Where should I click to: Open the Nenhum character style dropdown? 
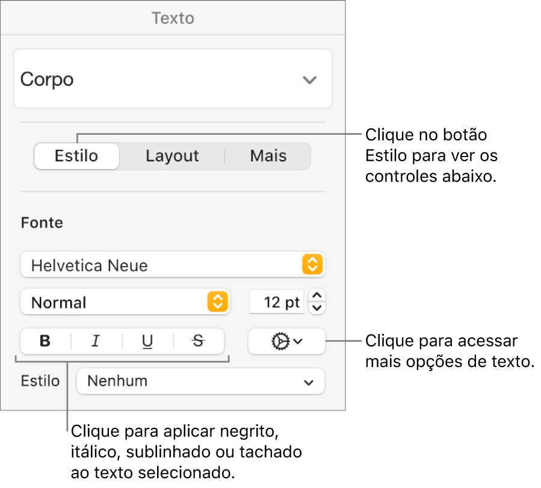tap(200, 381)
